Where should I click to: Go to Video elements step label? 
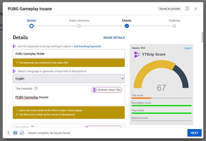pos(79,21)
